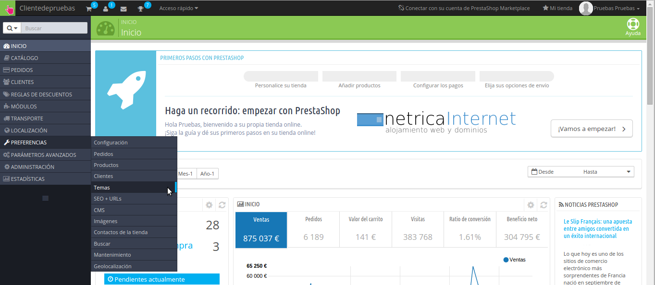Open Parámetros avanzados in sidebar
This screenshot has width=655, height=285.
45,155
